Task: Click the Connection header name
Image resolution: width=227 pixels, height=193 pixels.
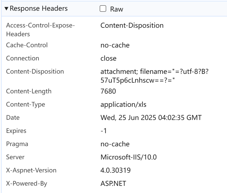Action: coord(23,58)
